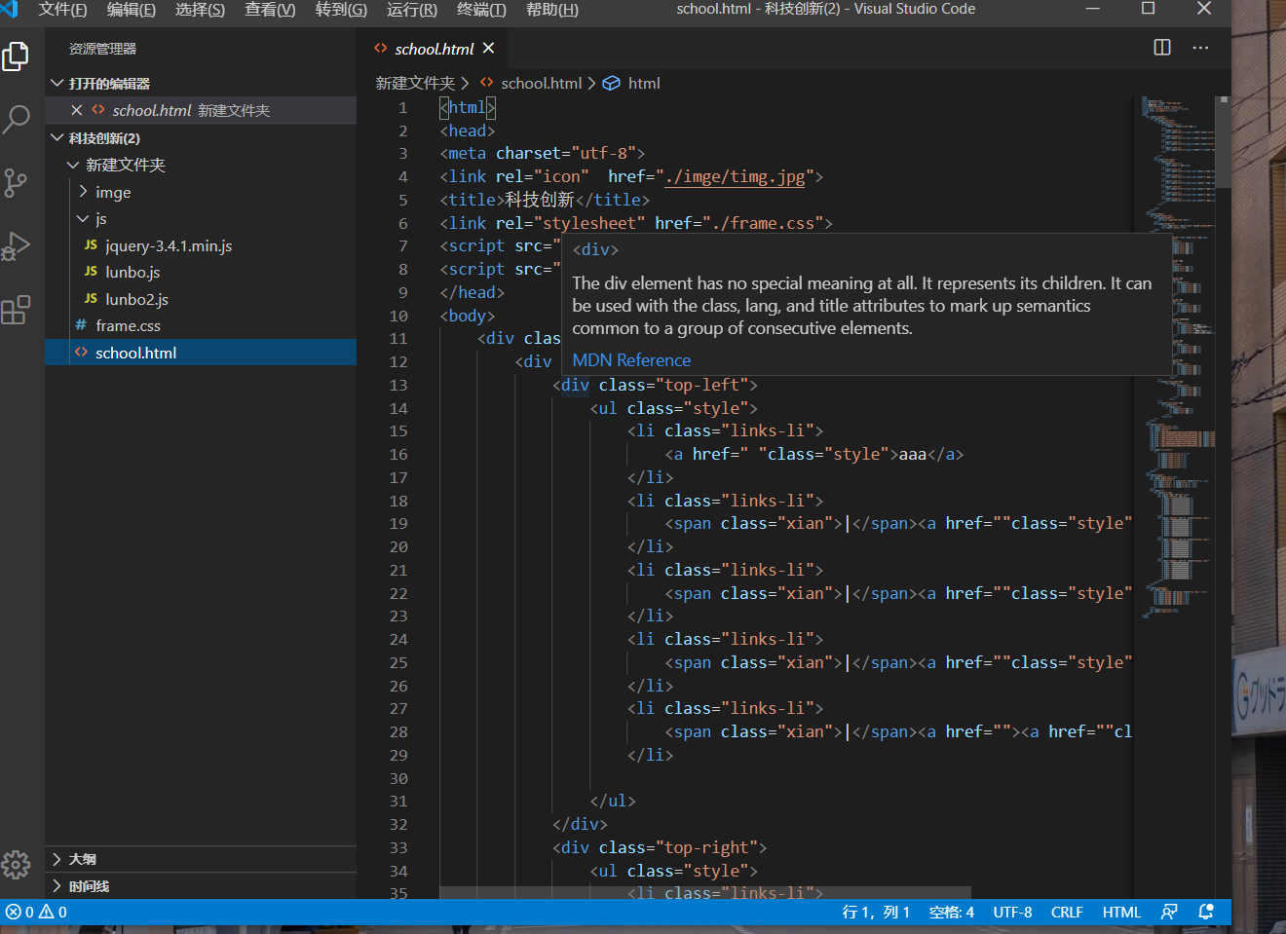Switch to the school.html editor tab
The image size is (1286, 934).
coord(434,49)
